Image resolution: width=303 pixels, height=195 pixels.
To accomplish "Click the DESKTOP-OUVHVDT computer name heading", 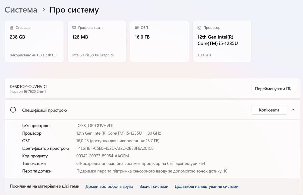I will (x=28, y=86).
